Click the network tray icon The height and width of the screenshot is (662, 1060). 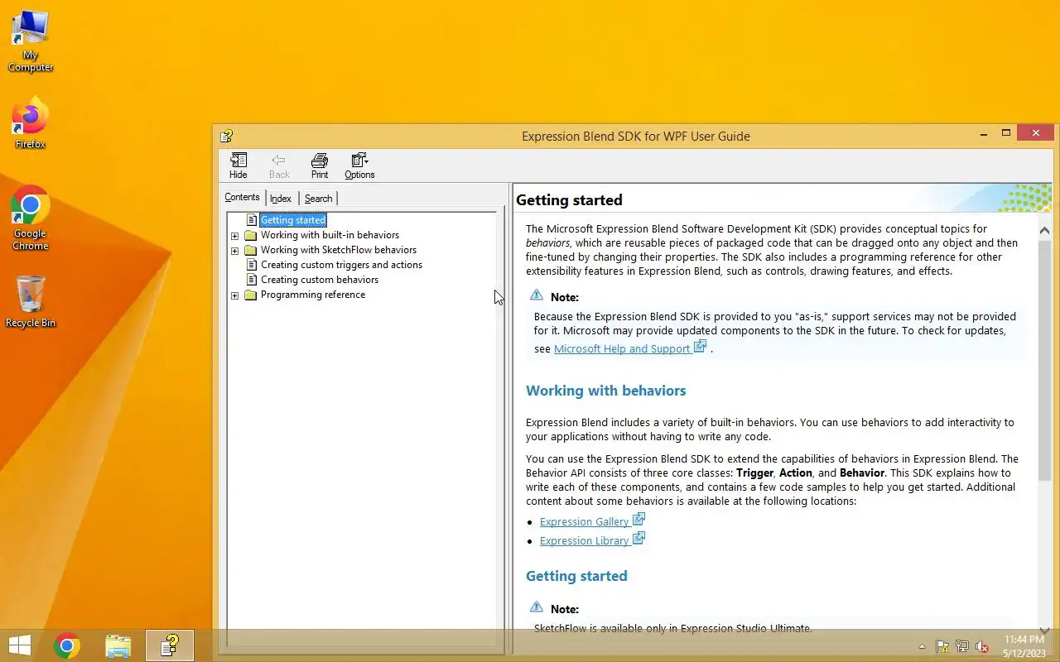(x=962, y=646)
